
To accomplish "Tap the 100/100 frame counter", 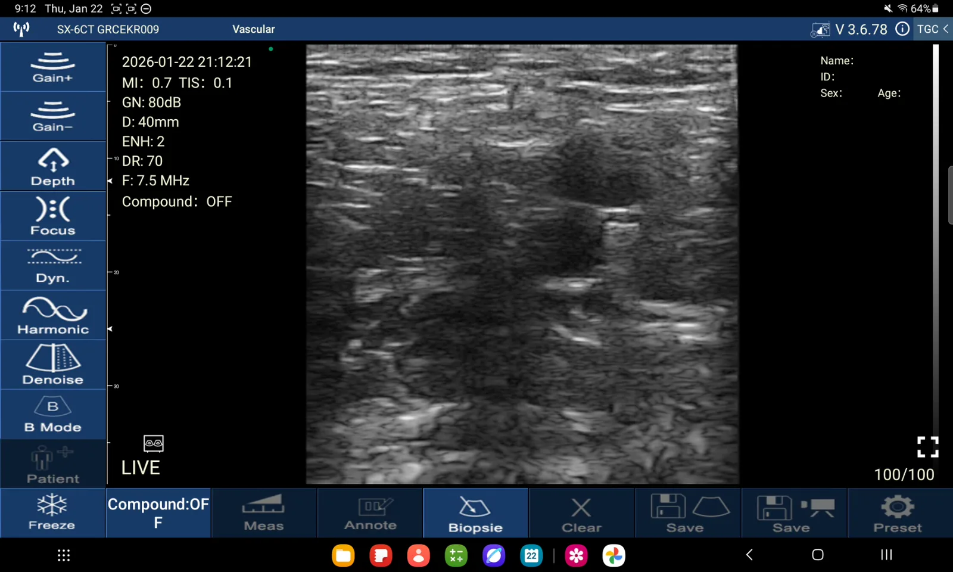I will pyautogui.click(x=904, y=474).
